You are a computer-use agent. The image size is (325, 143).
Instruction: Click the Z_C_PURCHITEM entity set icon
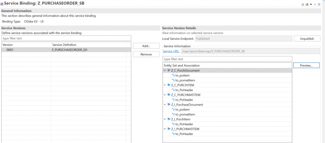tap(169, 85)
